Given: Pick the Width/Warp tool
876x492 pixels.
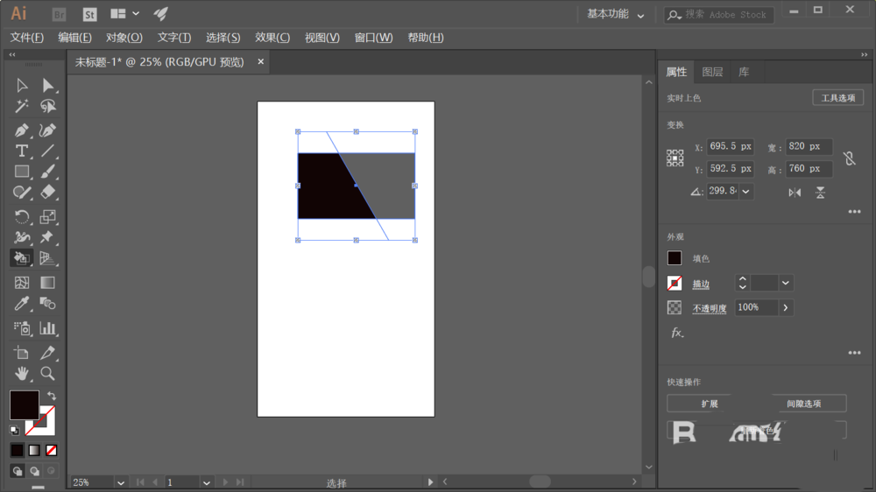Looking at the screenshot, I should pos(22,237).
